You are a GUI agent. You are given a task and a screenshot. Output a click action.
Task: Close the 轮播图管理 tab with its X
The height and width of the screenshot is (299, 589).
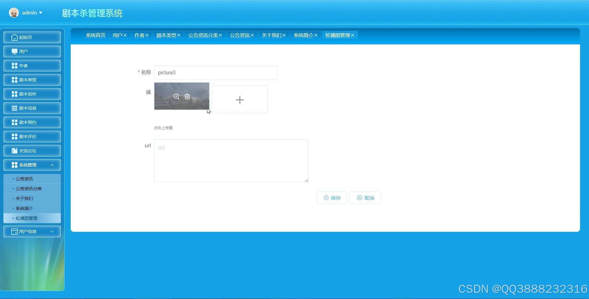pos(353,35)
